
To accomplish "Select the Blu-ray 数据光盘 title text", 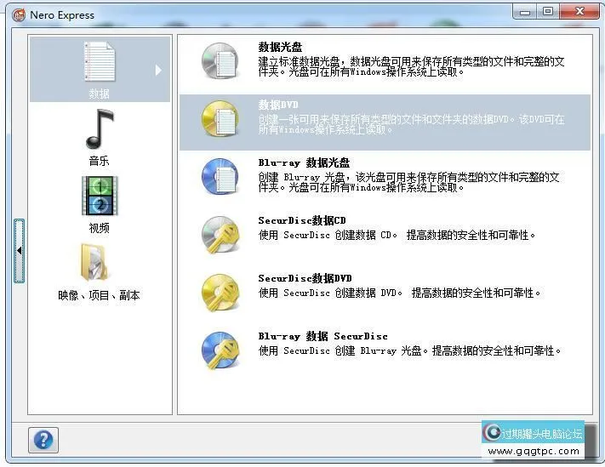I will click(x=304, y=162).
